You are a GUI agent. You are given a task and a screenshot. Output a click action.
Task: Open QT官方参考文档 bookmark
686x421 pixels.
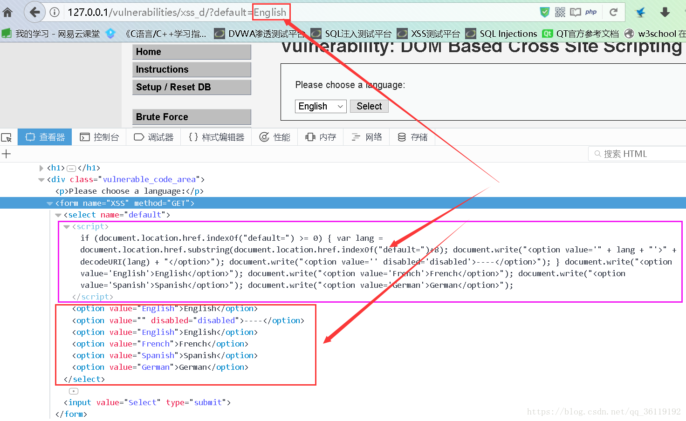point(581,34)
